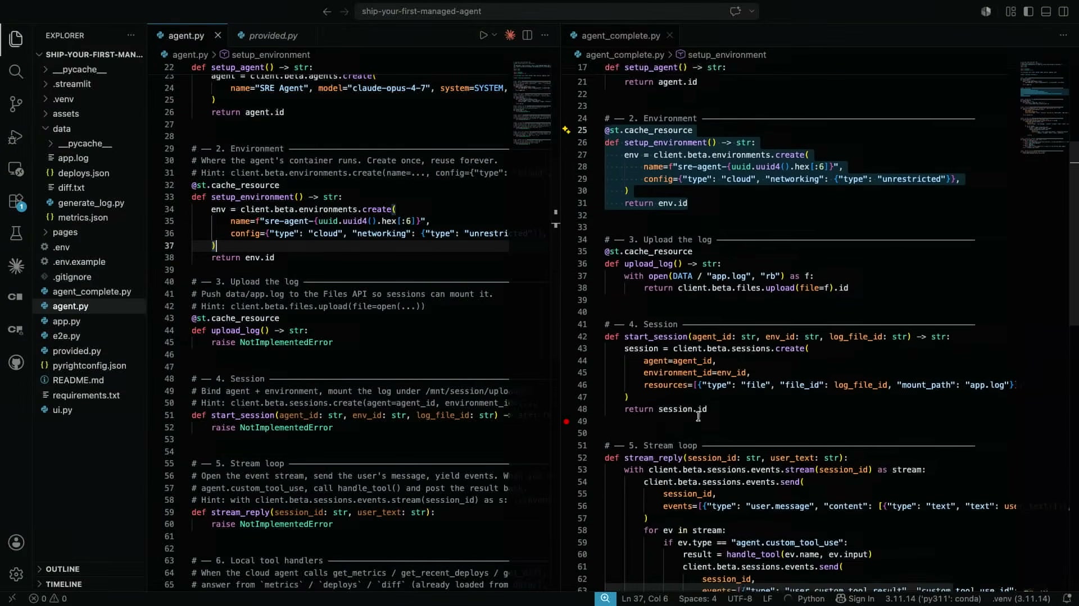Open the chat icon in title bar
This screenshot has width=1079, height=606.
point(735,11)
